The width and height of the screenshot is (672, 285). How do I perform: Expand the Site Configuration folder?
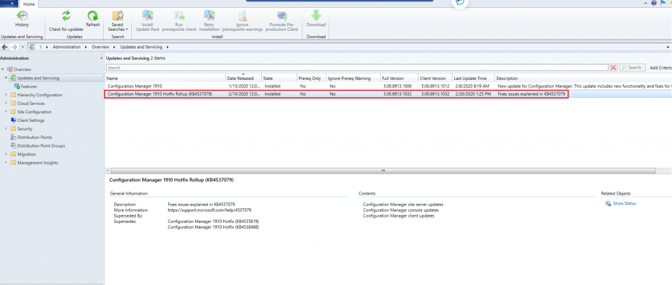coord(7,112)
